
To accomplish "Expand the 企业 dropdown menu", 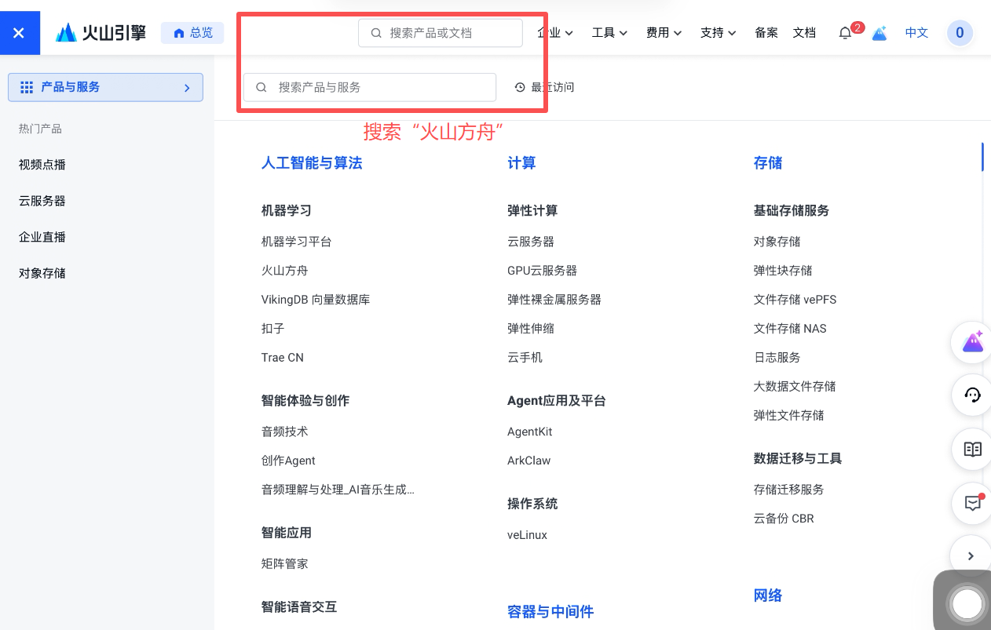I will pyautogui.click(x=555, y=33).
